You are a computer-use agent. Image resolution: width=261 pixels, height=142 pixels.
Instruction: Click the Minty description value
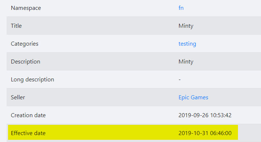186,62
